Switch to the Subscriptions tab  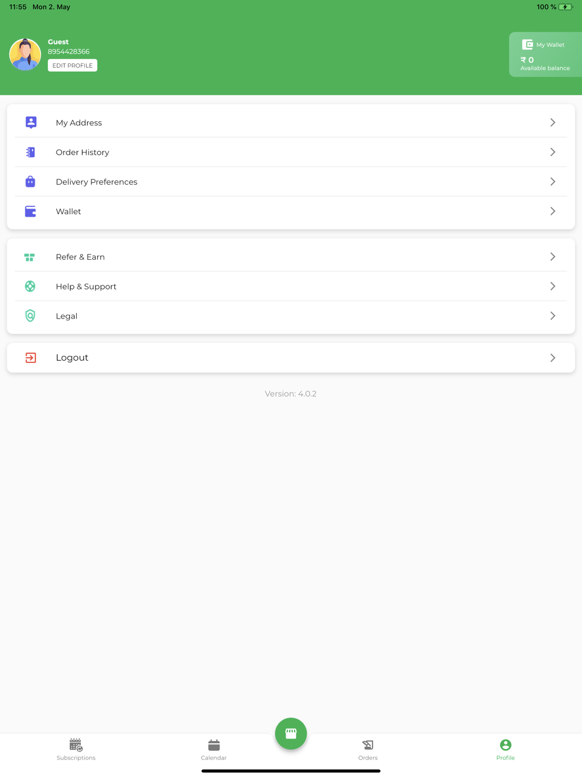click(76, 749)
